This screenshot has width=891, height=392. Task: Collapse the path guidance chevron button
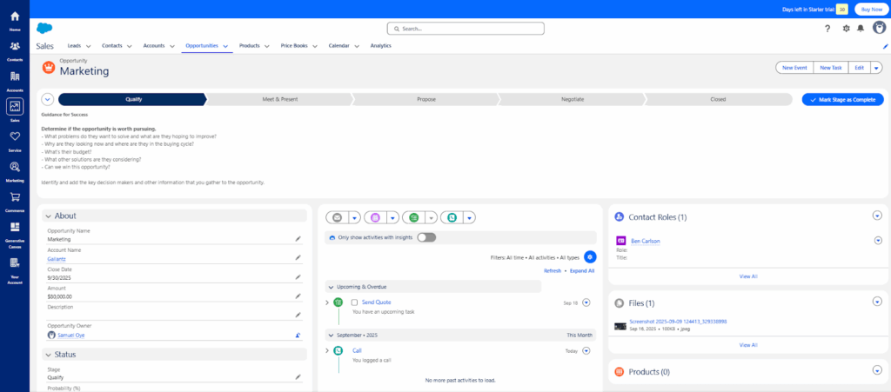pyautogui.click(x=48, y=99)
